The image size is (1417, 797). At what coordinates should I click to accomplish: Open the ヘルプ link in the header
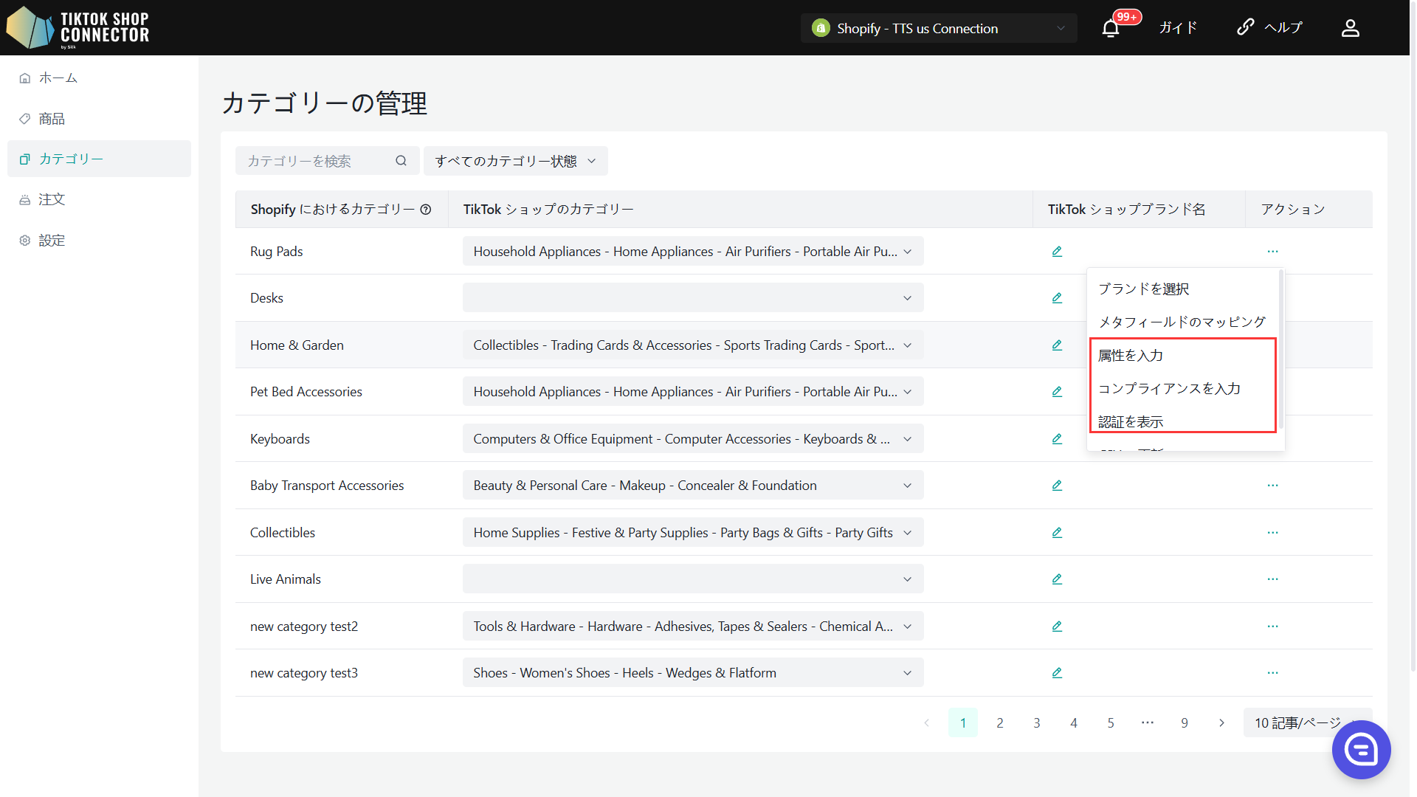point(1283,28)
